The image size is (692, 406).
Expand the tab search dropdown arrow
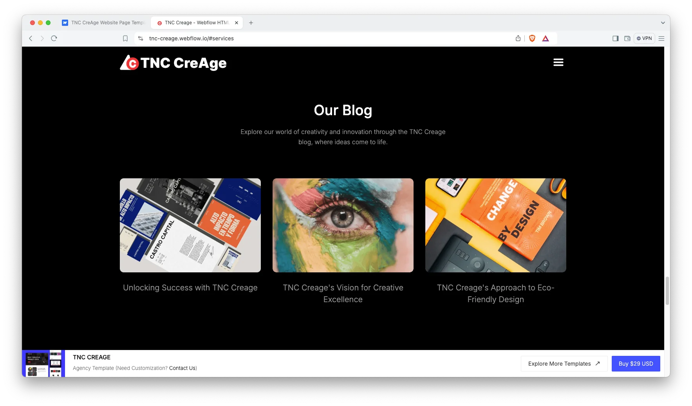click(x=663, y=23)
